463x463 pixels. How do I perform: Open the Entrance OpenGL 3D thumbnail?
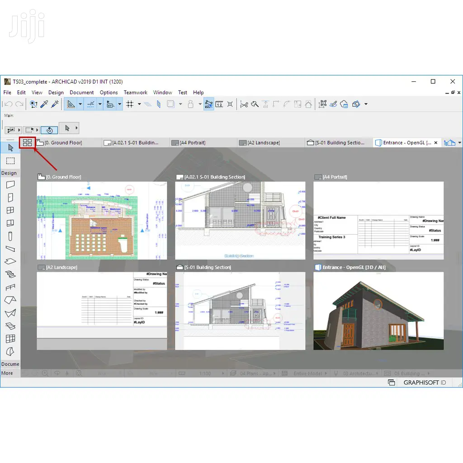378,311
